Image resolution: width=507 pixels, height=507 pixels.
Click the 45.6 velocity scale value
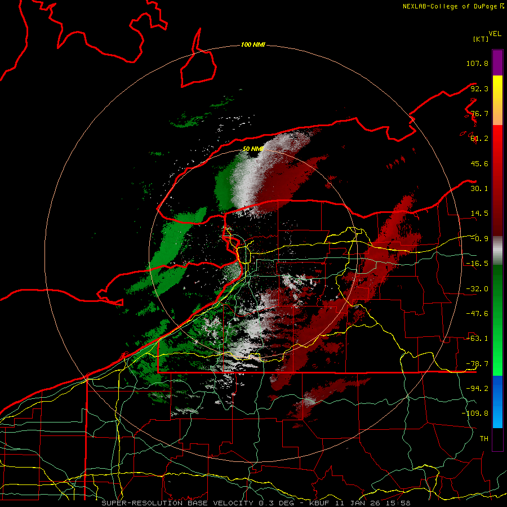pos(479,163)
